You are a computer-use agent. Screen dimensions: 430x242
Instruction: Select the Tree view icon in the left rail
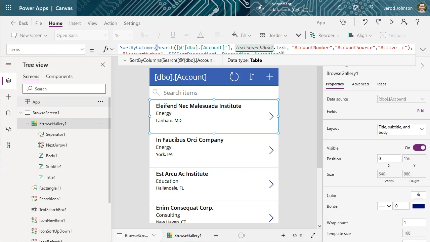[8, 80]
